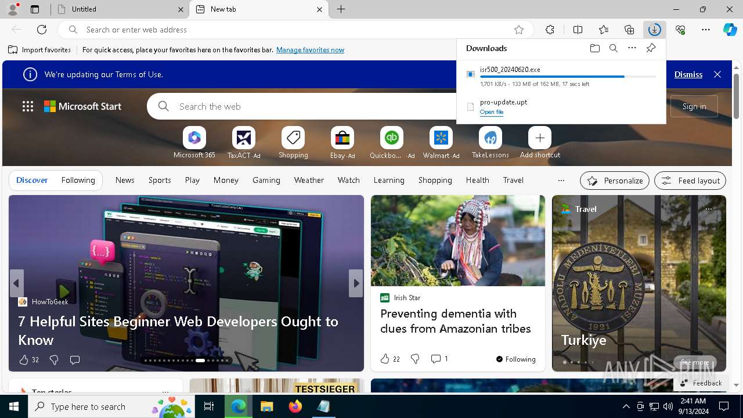Open more options in Downloads panel

[632, 48]
